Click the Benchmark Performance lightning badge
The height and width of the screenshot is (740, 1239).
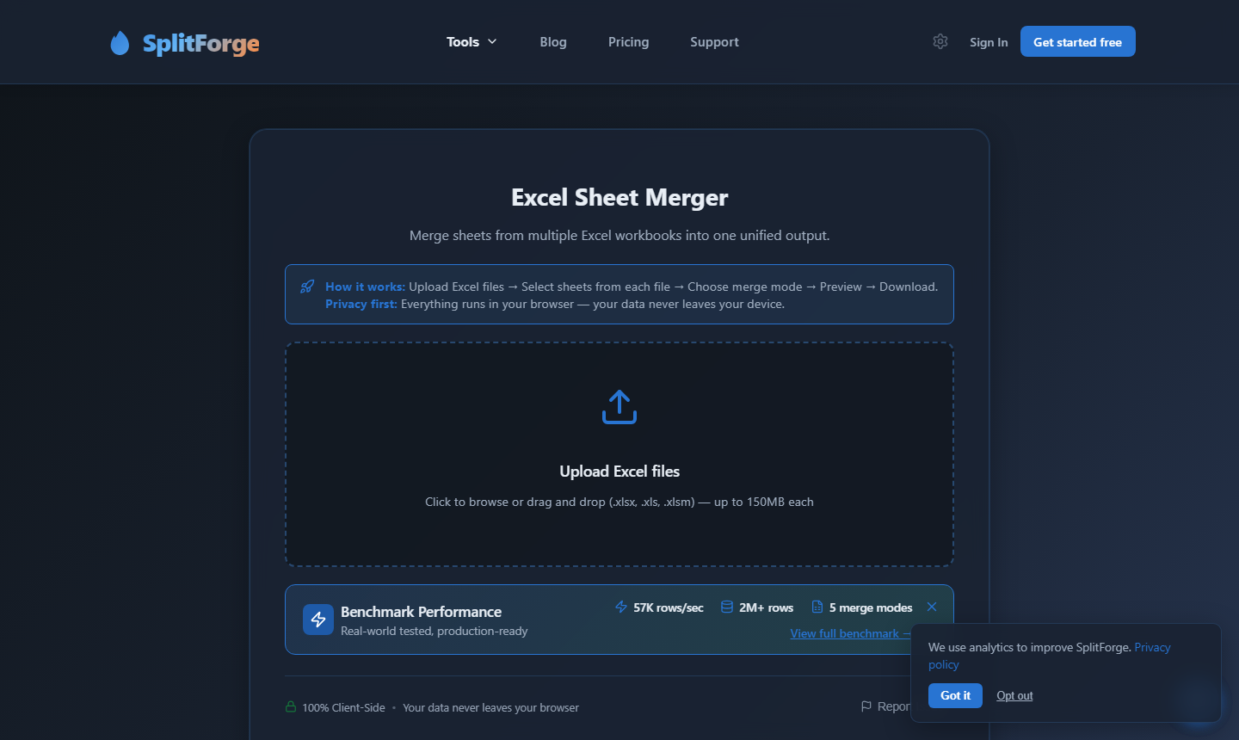tap(318, 620)
